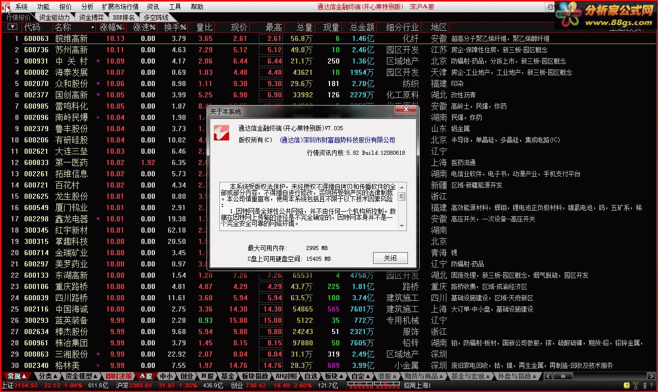Open the column dropdown arrow beside 代码 header
The width and height of the screenshot is (658, 392).
pos(12,27)
